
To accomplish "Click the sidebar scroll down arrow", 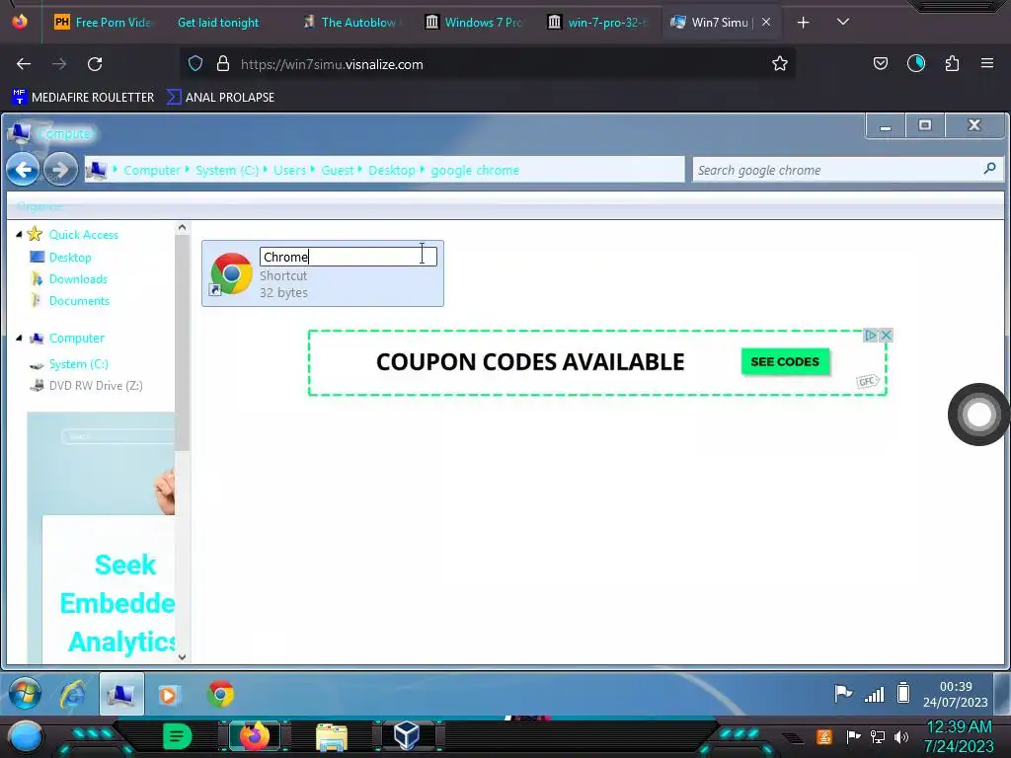I will pos(182,656).
